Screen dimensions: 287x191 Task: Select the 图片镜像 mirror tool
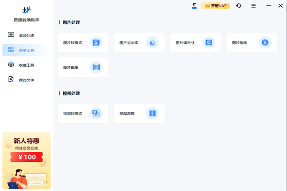coord(83,67)
